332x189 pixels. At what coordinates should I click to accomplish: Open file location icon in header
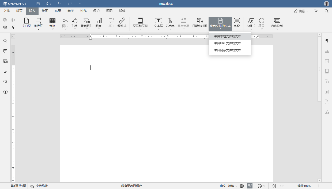click(316, 11)
